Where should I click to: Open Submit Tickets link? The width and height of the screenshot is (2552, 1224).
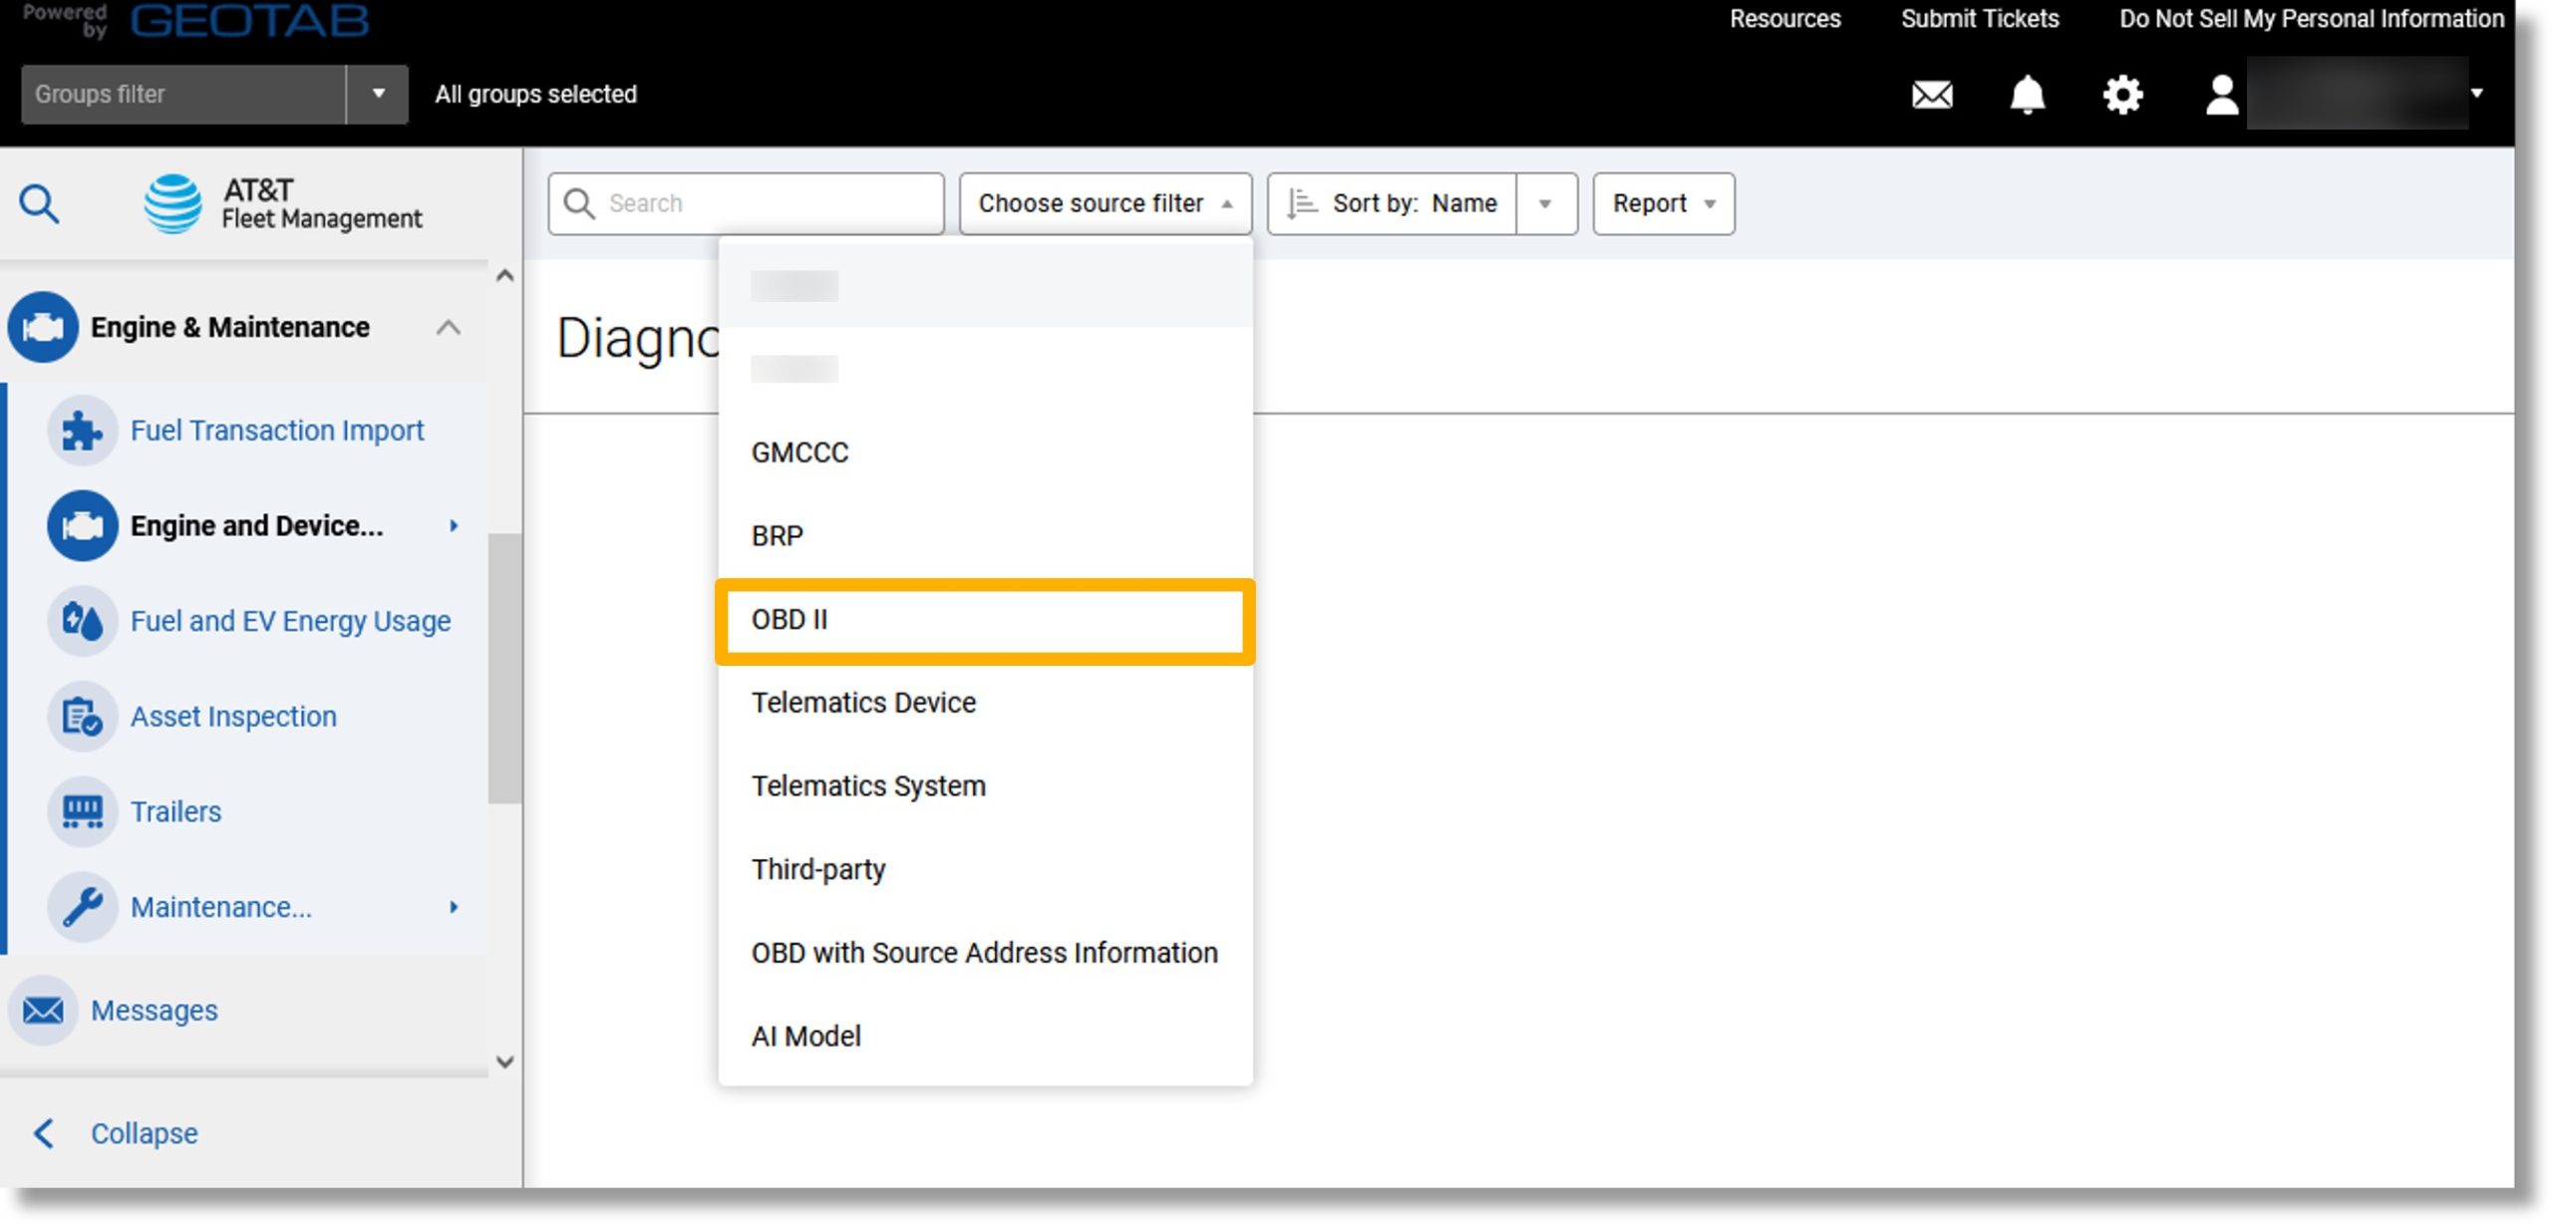point(1980,19)
